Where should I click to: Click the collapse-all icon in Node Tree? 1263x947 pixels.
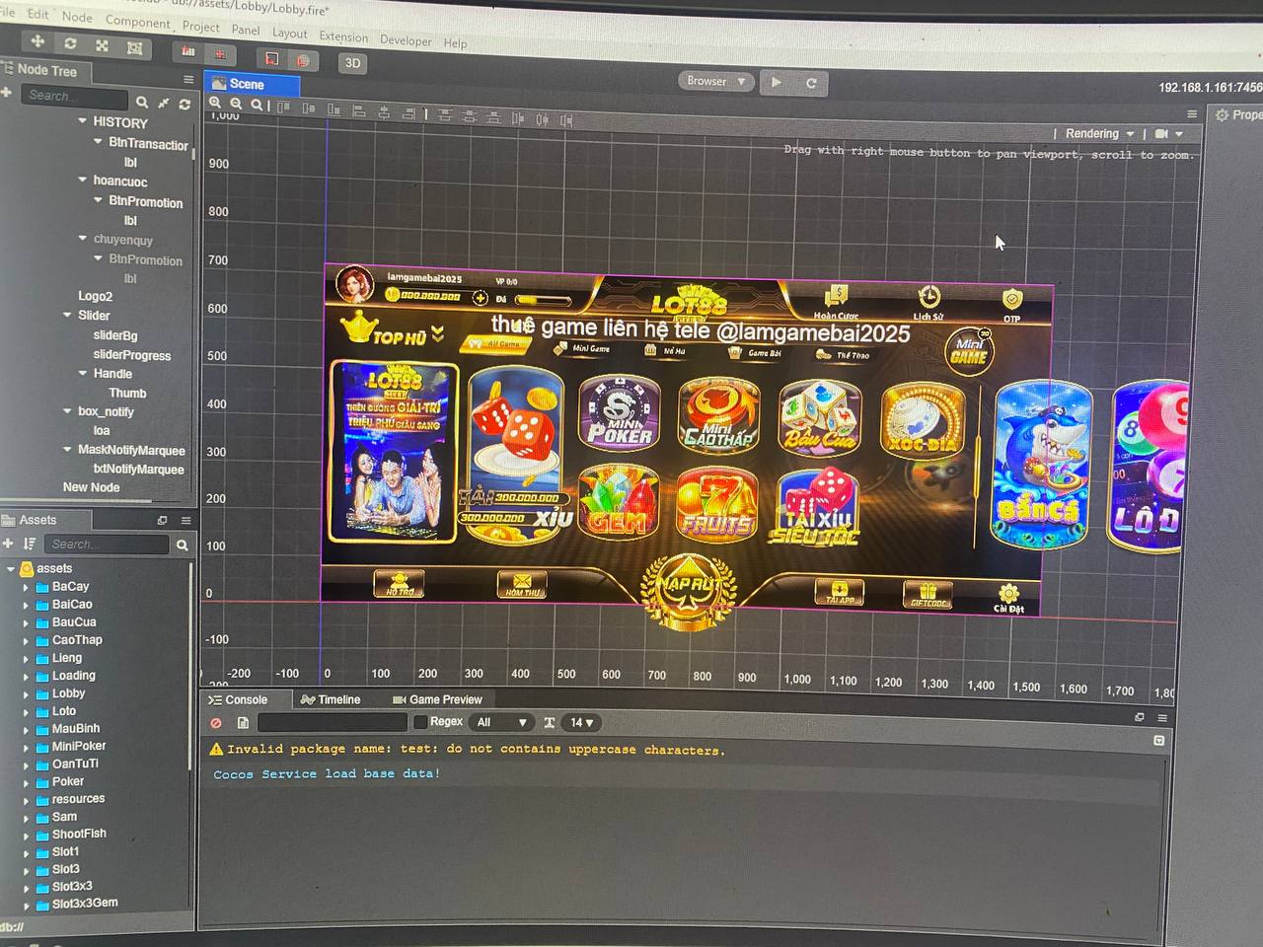click(164, 103)
